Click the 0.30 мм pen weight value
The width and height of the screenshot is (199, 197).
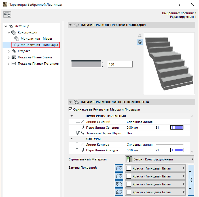132,128
